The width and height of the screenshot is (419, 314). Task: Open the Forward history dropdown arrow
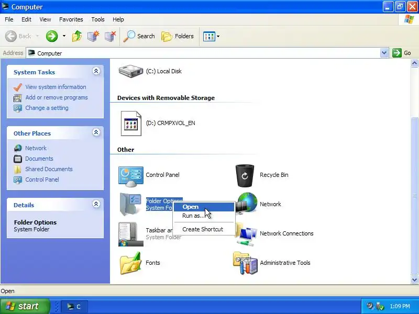pyautogui.click(x=64, y=36)
